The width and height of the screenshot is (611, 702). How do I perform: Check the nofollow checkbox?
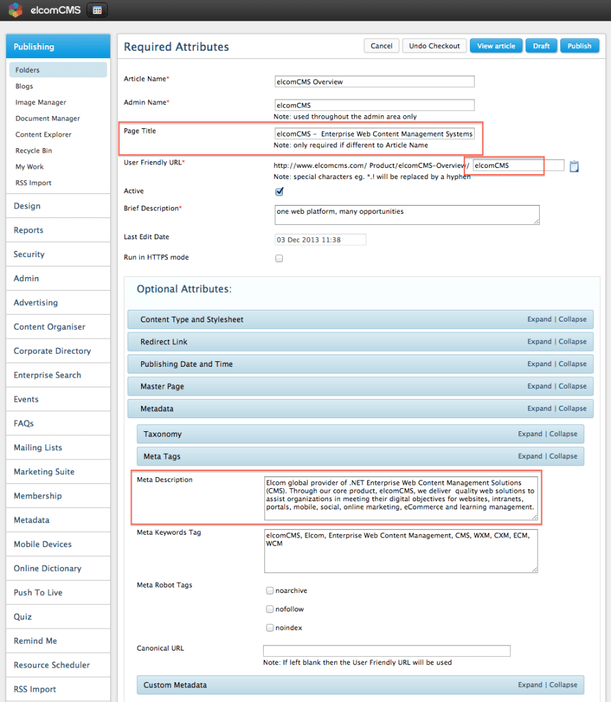[270, 609]
